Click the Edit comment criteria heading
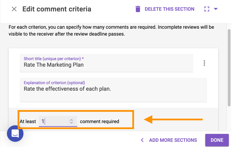The width and height of the screenshot is (233, 147). (57, 9)
